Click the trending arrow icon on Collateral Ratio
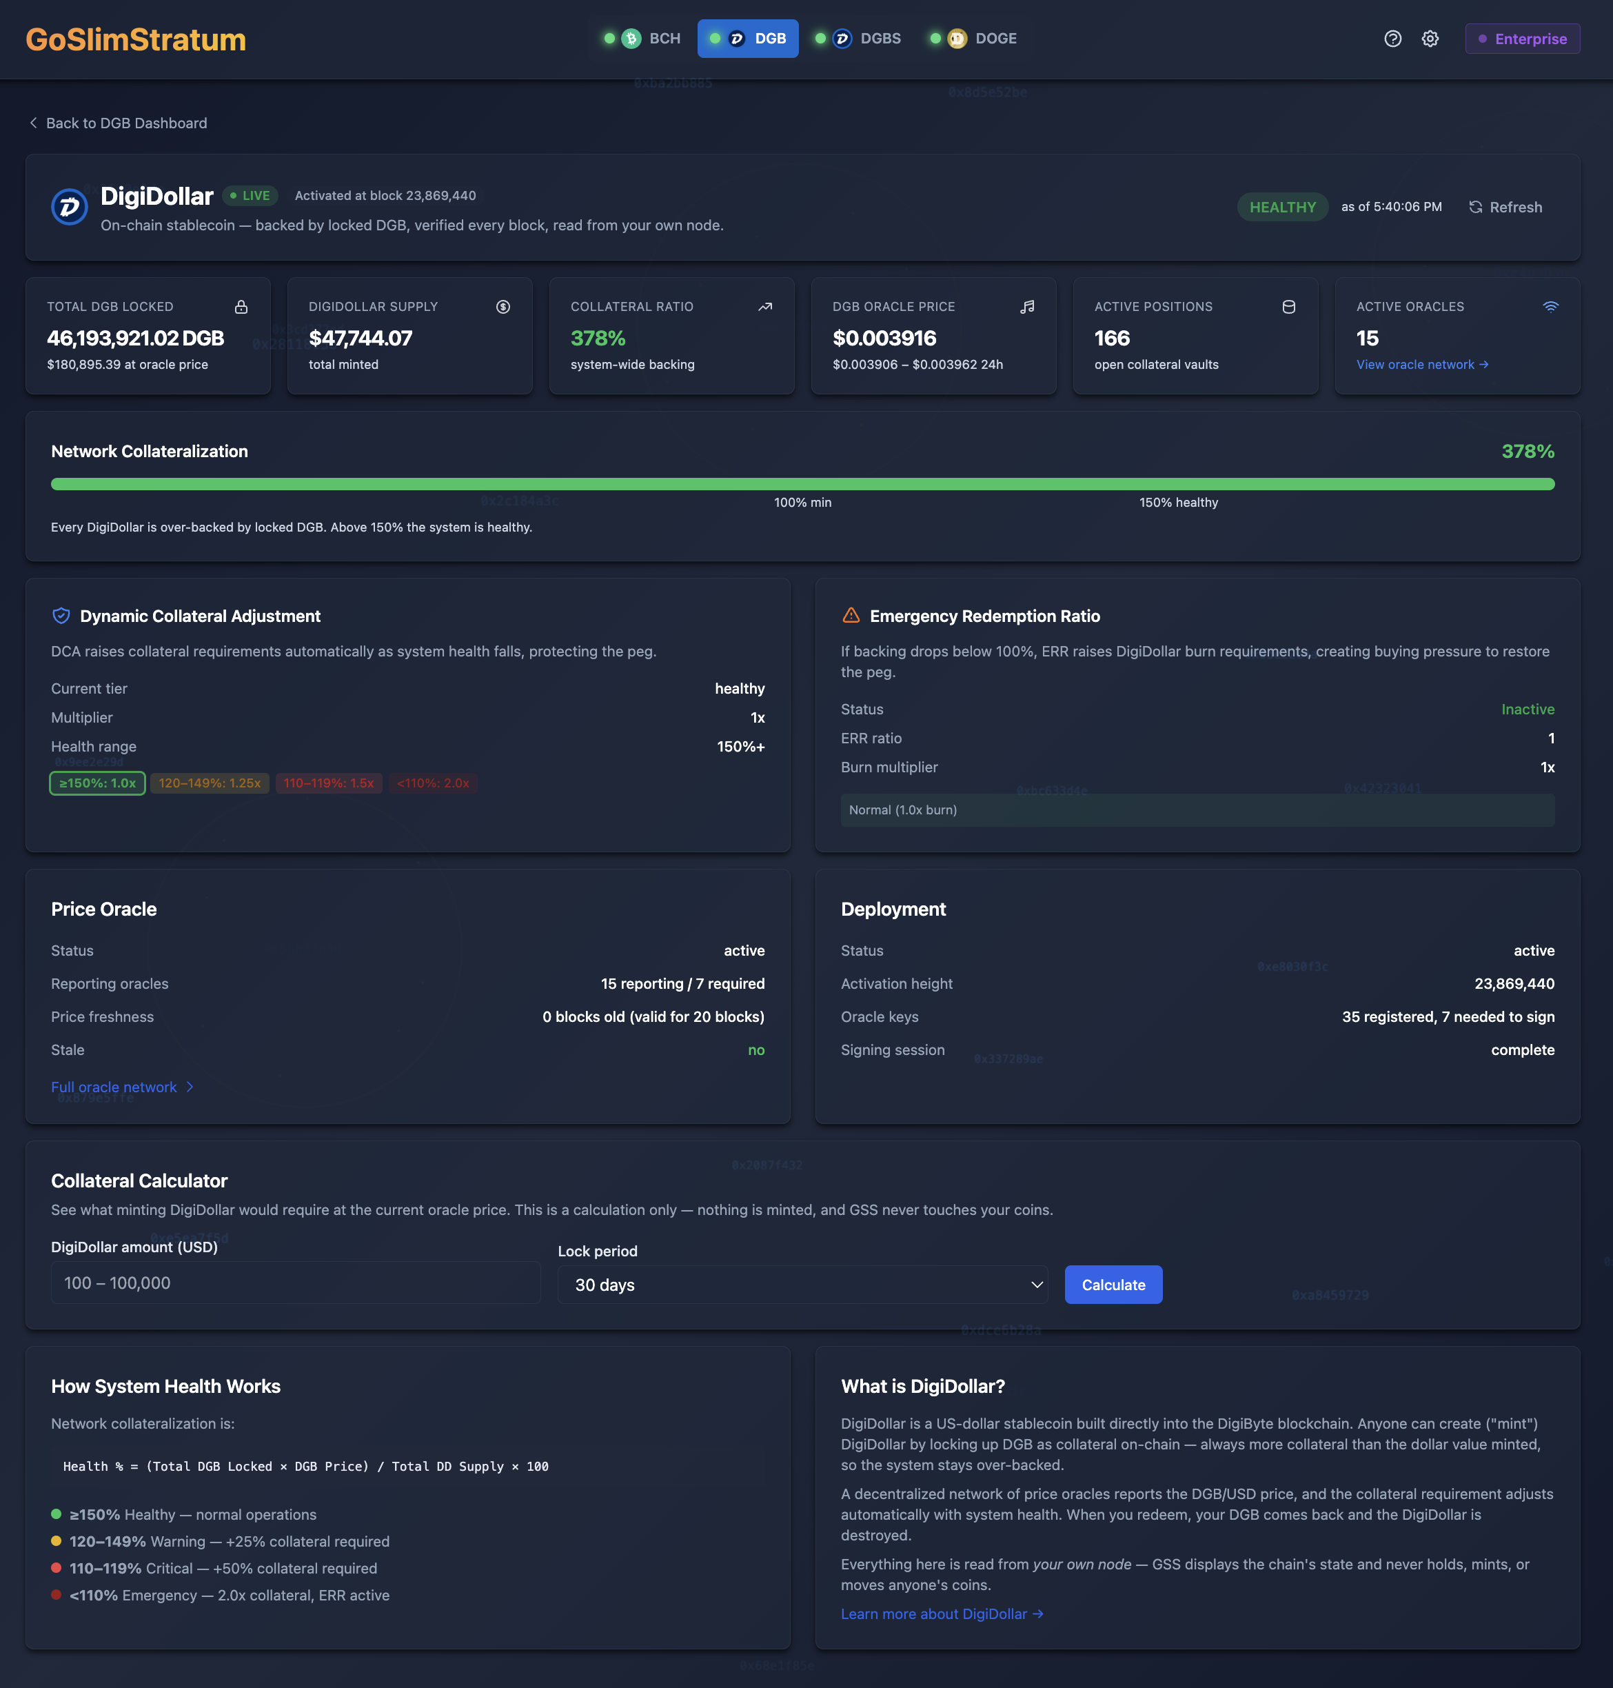The width and height of the screenshot is (1613, 1688). point(765,307)
